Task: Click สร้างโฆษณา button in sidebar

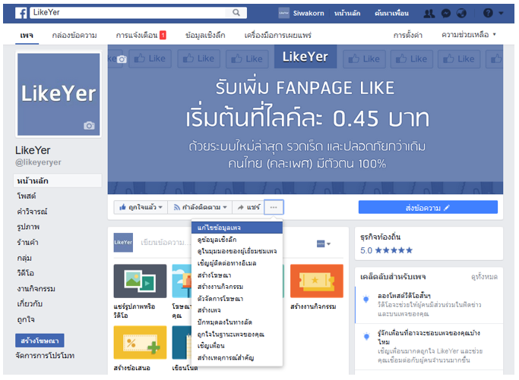Action: point(40,341)
